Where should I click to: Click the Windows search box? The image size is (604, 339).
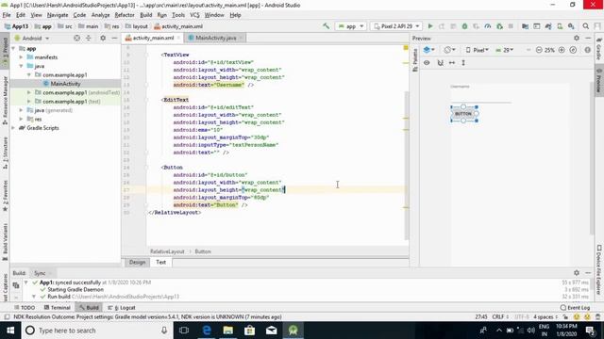pyautogui.click(x=96, y=331)
